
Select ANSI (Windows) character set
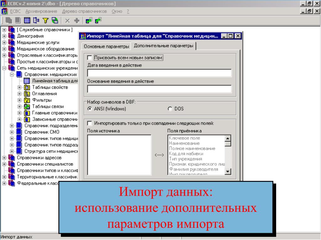pos(89,109)
